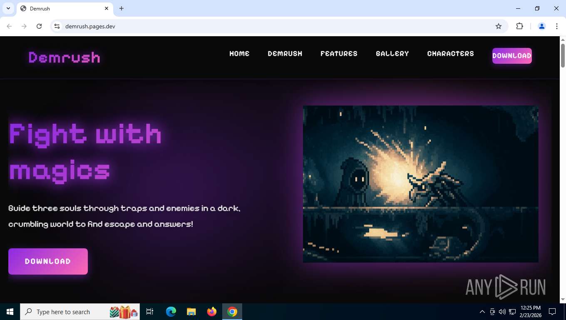
Task: Click the Meet Now tray icon
Action: click(x=492, y=312)
